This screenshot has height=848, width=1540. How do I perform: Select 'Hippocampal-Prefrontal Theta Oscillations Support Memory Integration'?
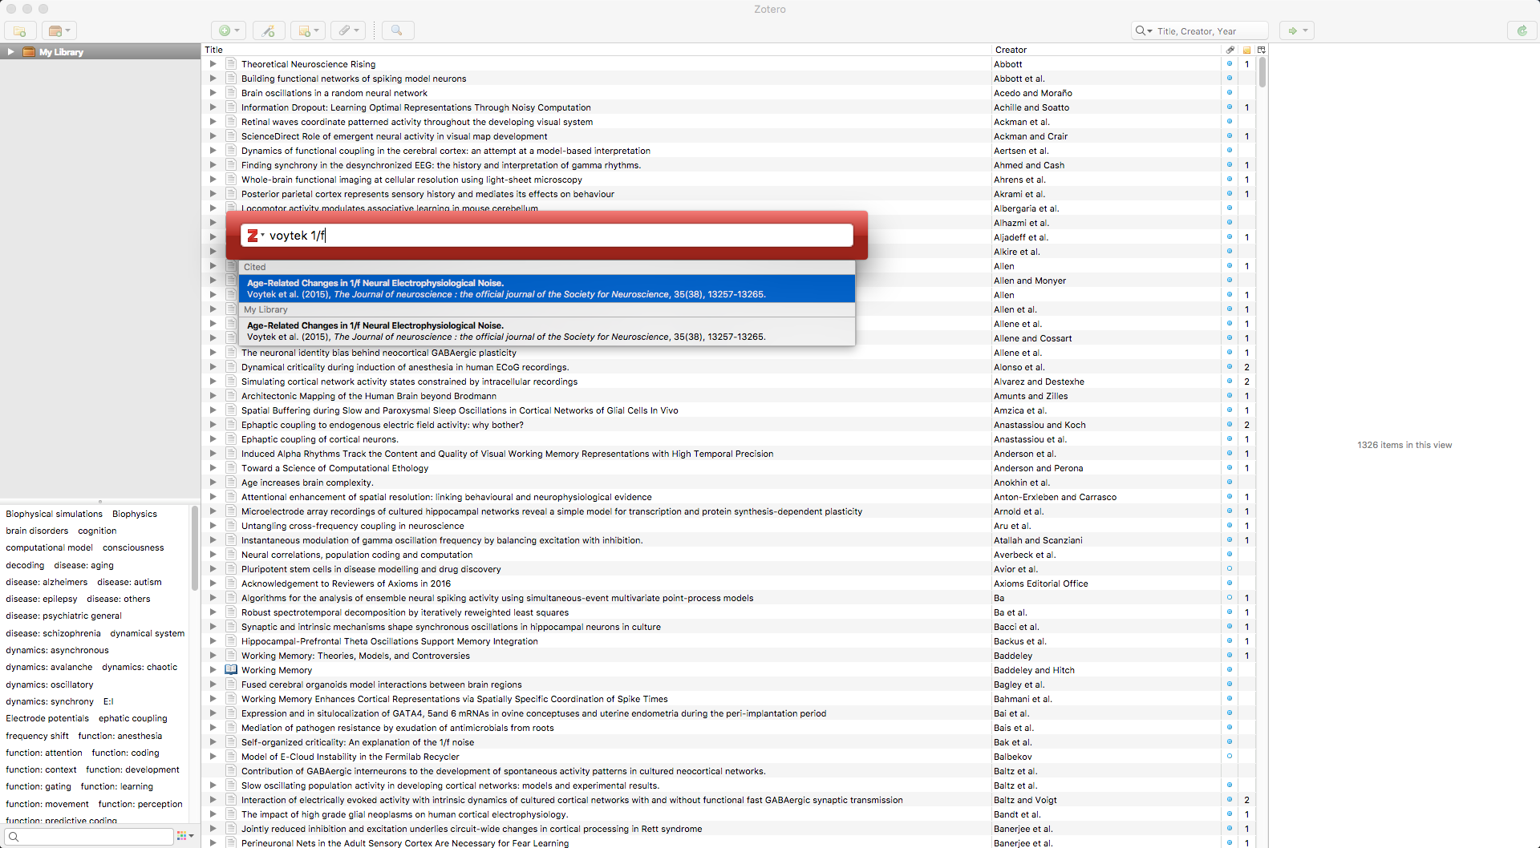[390, 641]
